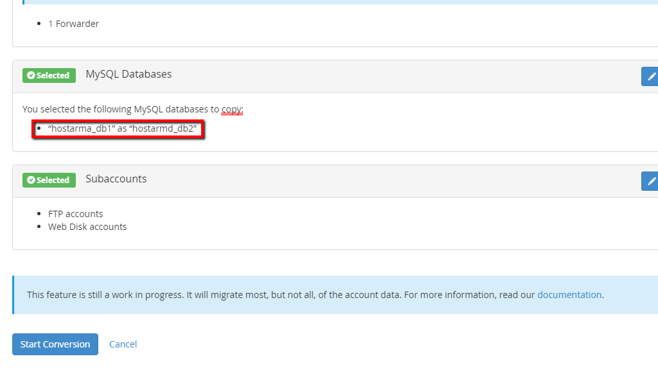Image resolution: width=658 pixels, height=370 pixels.
Task: Click the Selected badge beside Subaccounts
Action: tap(49, 180)
